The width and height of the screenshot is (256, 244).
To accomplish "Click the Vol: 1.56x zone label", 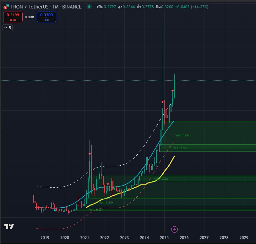I will coord(181,148).
